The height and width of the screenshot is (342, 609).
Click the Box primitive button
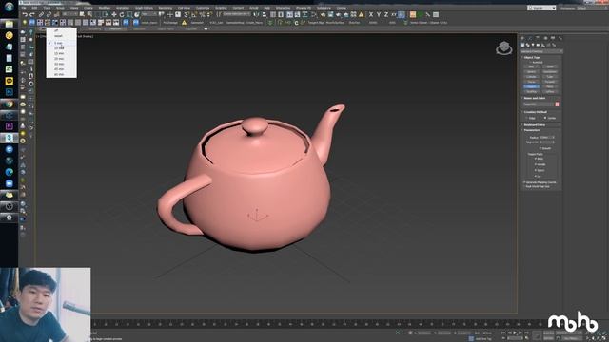pos(531,66)
